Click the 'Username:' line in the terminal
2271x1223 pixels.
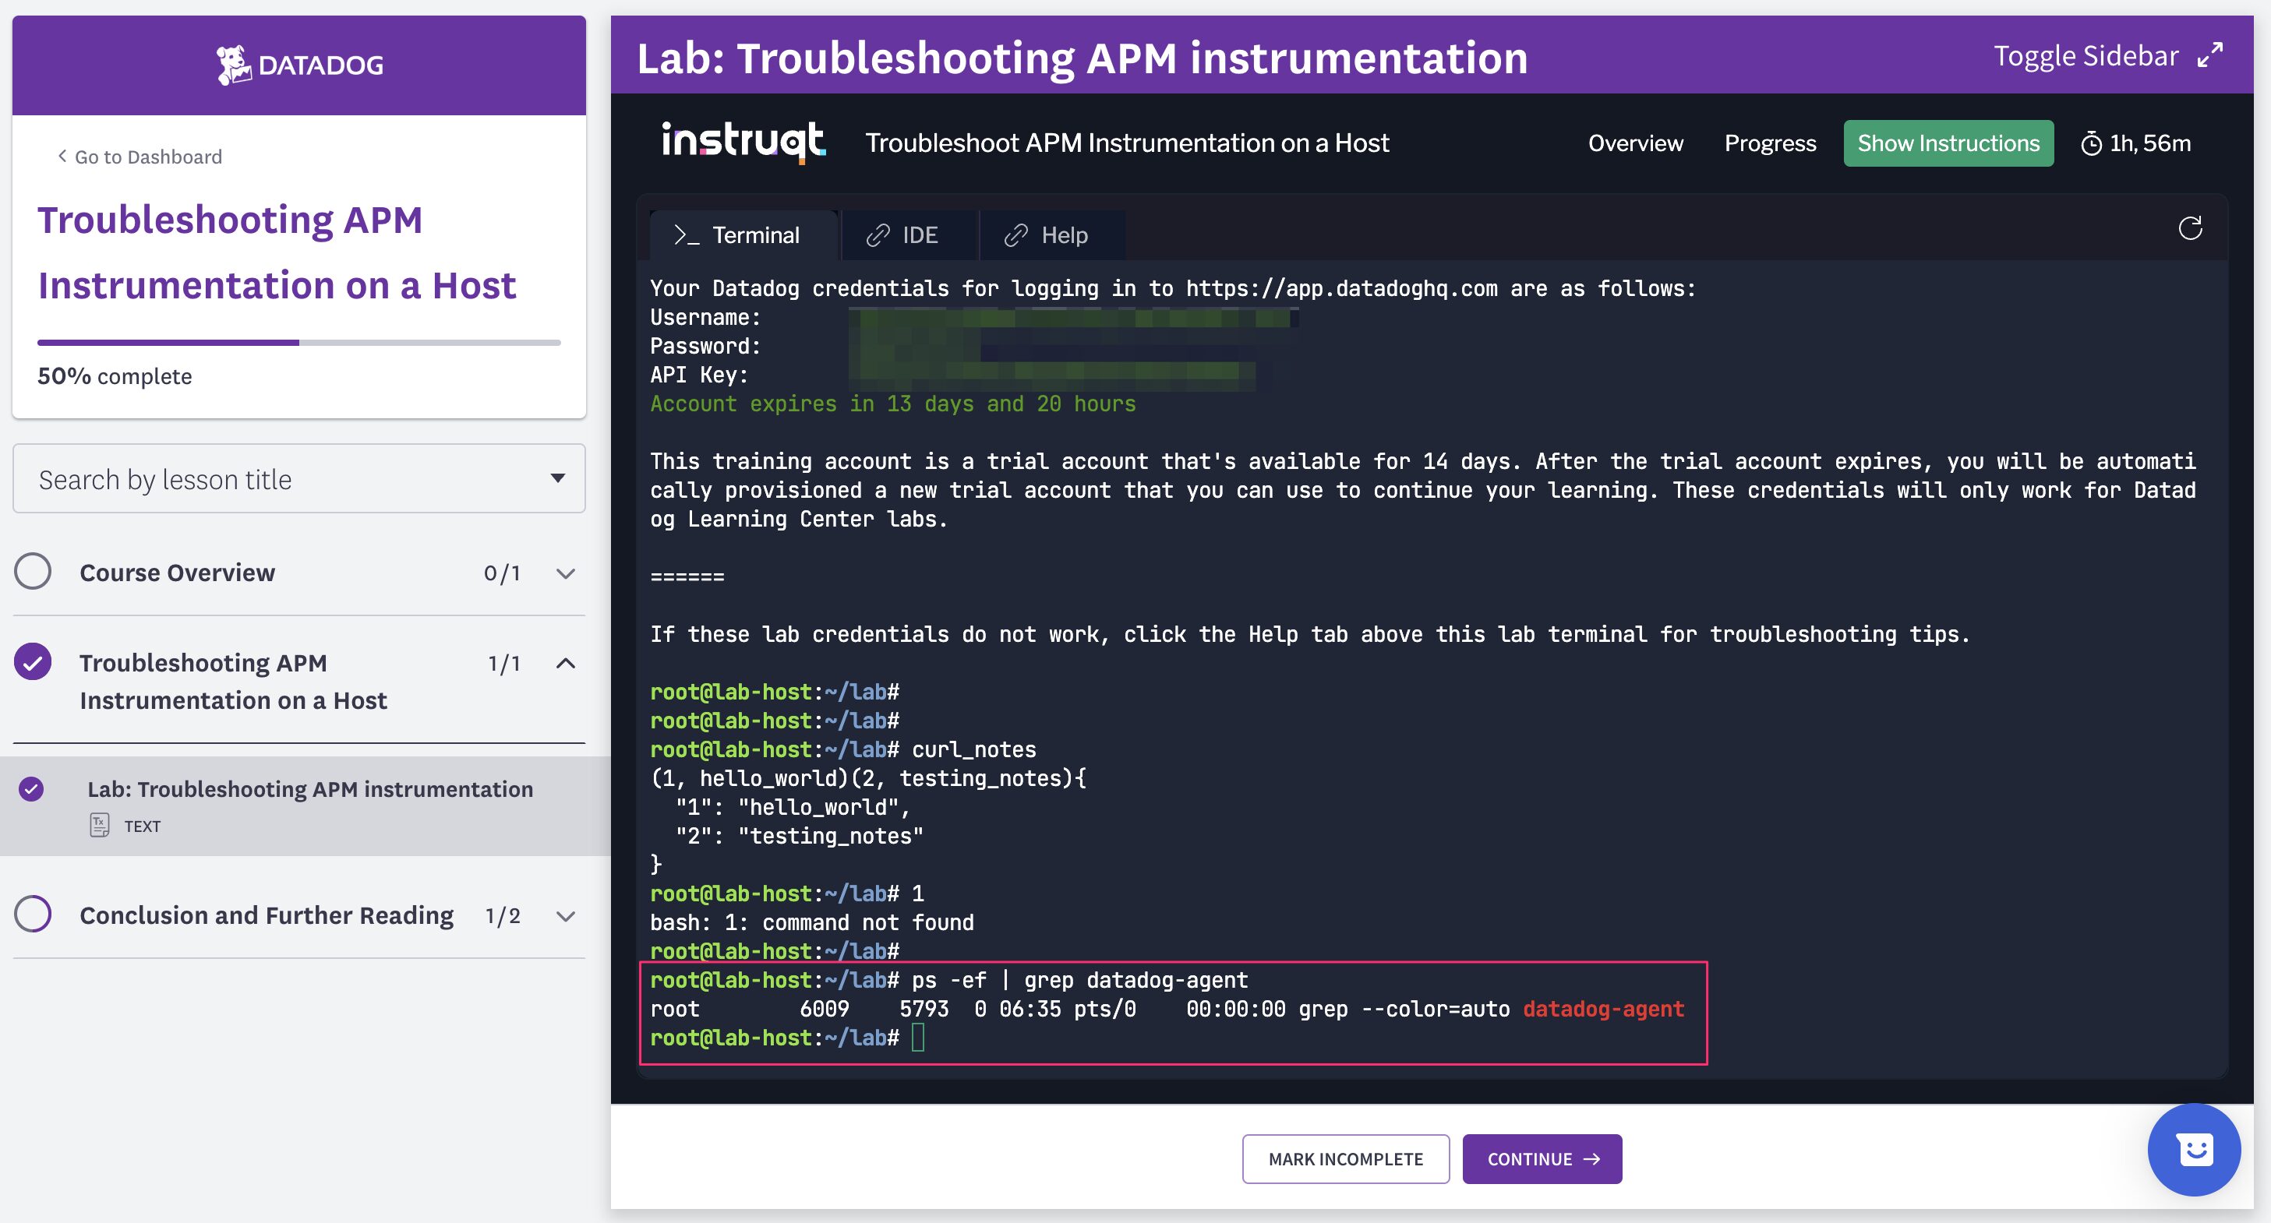[x=705, y=317]
